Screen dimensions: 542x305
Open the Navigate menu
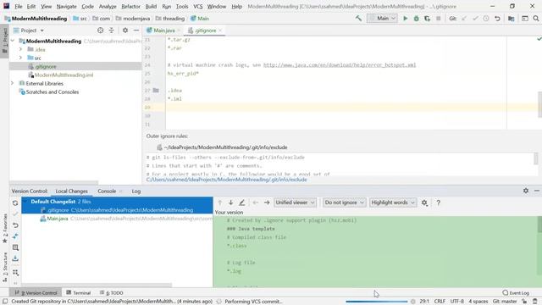(x=66, y=6)
